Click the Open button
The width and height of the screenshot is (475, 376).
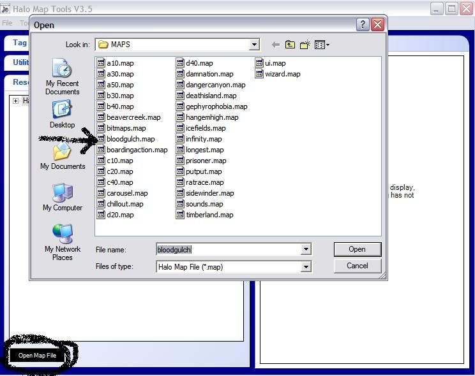pos(358,249)
